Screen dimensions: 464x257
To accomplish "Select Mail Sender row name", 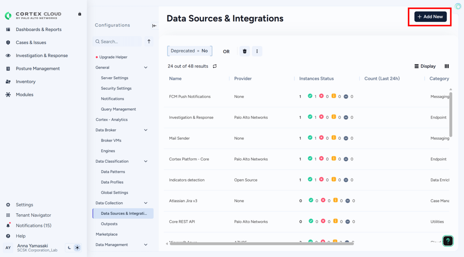I will click(x=179, y=138).
